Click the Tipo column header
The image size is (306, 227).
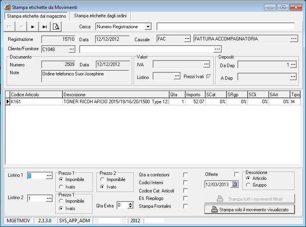[295, 95]
